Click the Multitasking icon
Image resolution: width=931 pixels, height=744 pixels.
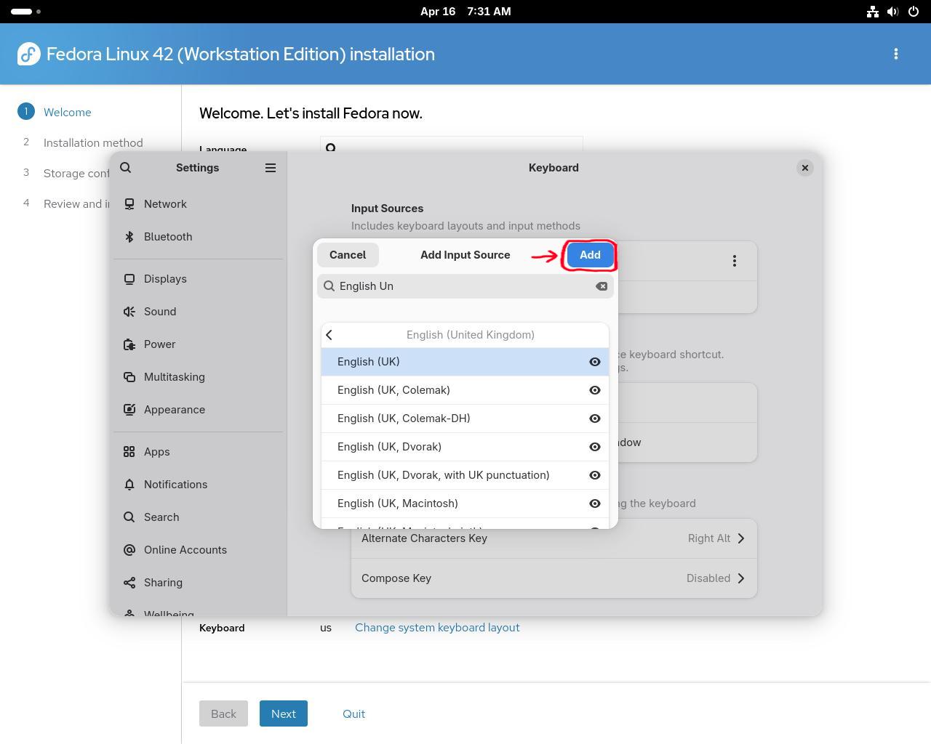[129, 377]
